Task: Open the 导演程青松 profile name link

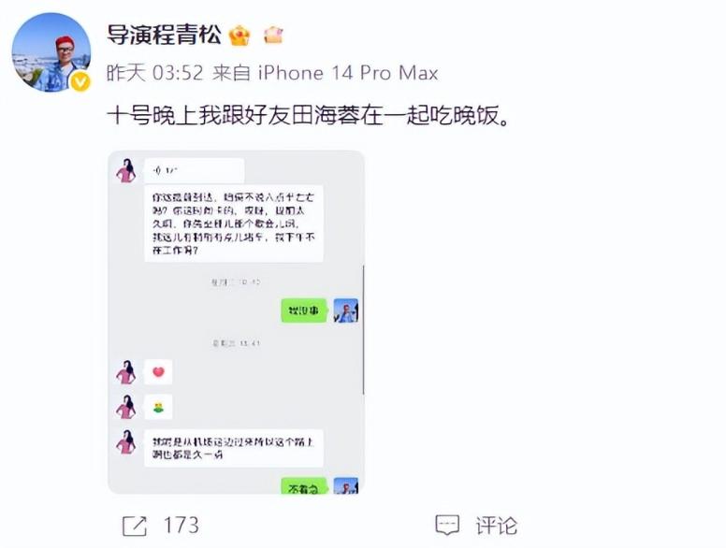Action: (164, 35)
